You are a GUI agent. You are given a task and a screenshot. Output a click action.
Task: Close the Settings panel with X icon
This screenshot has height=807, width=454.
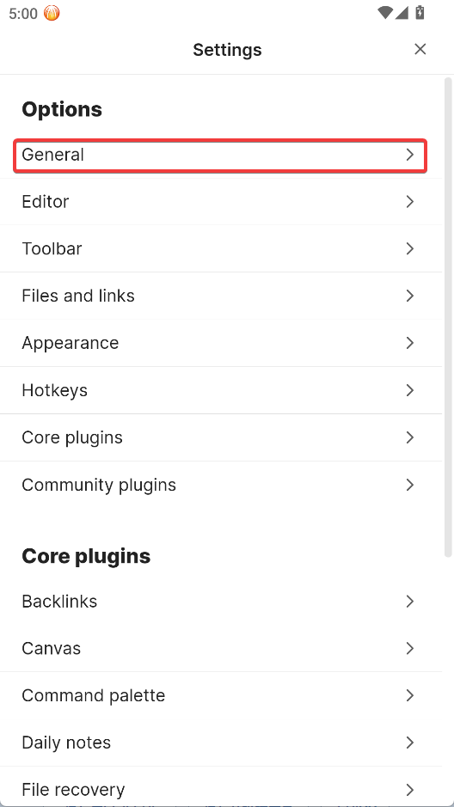(x=420, y=49)
